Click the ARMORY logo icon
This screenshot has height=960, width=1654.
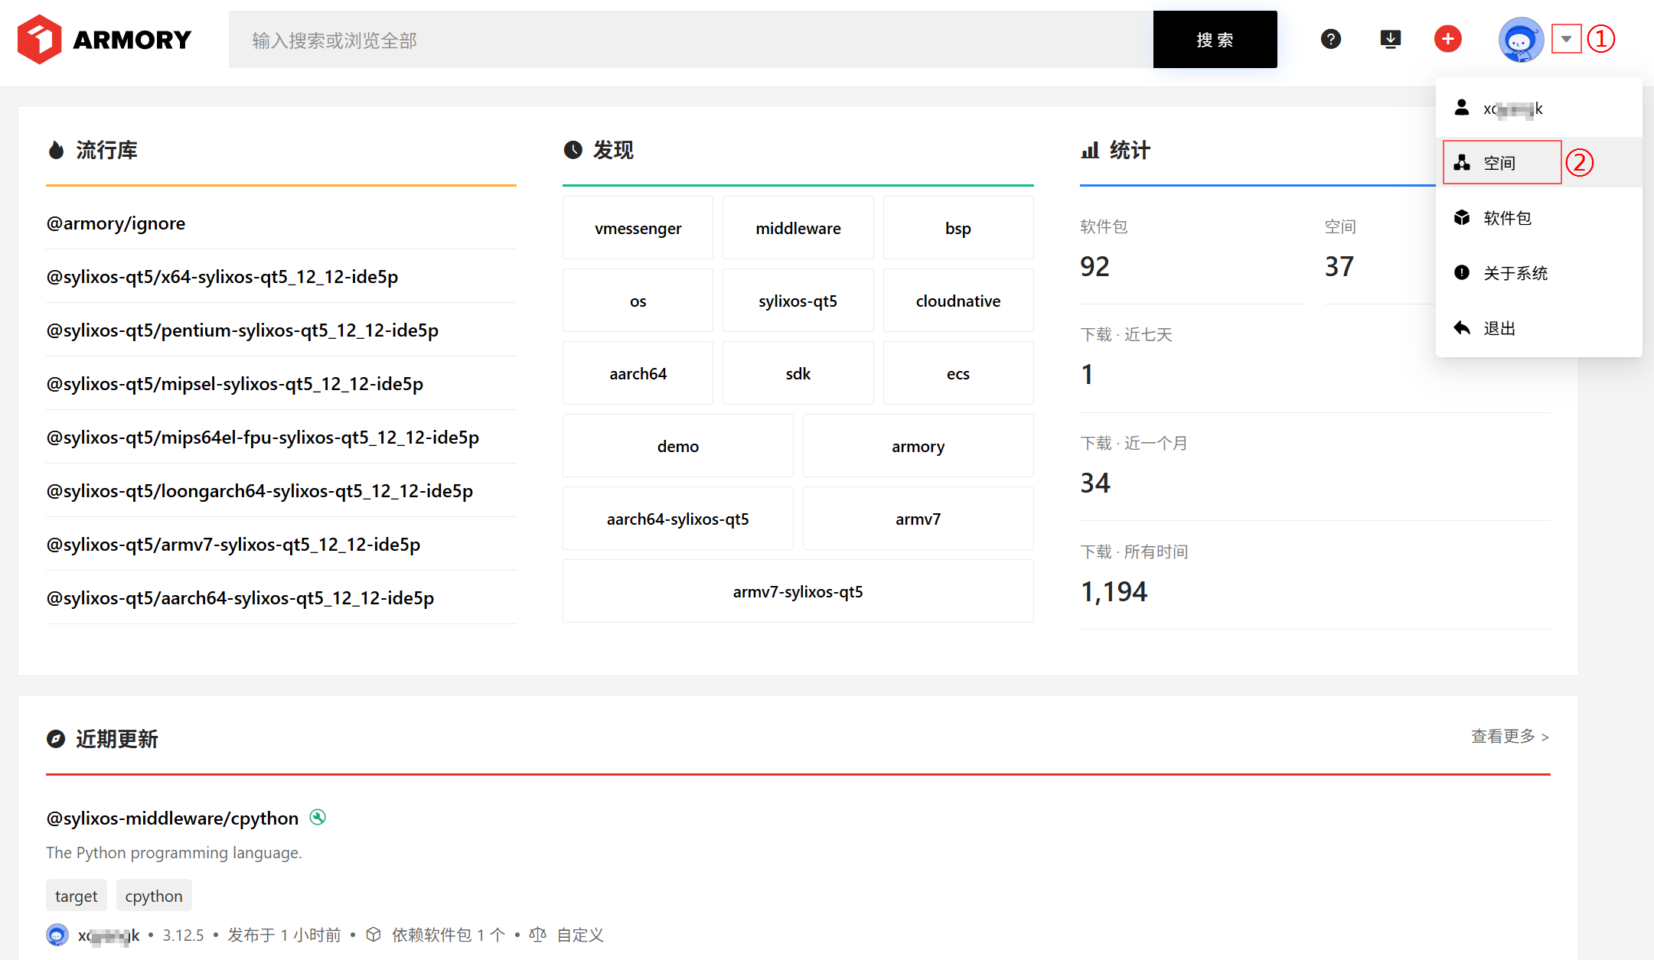(39, 39)
